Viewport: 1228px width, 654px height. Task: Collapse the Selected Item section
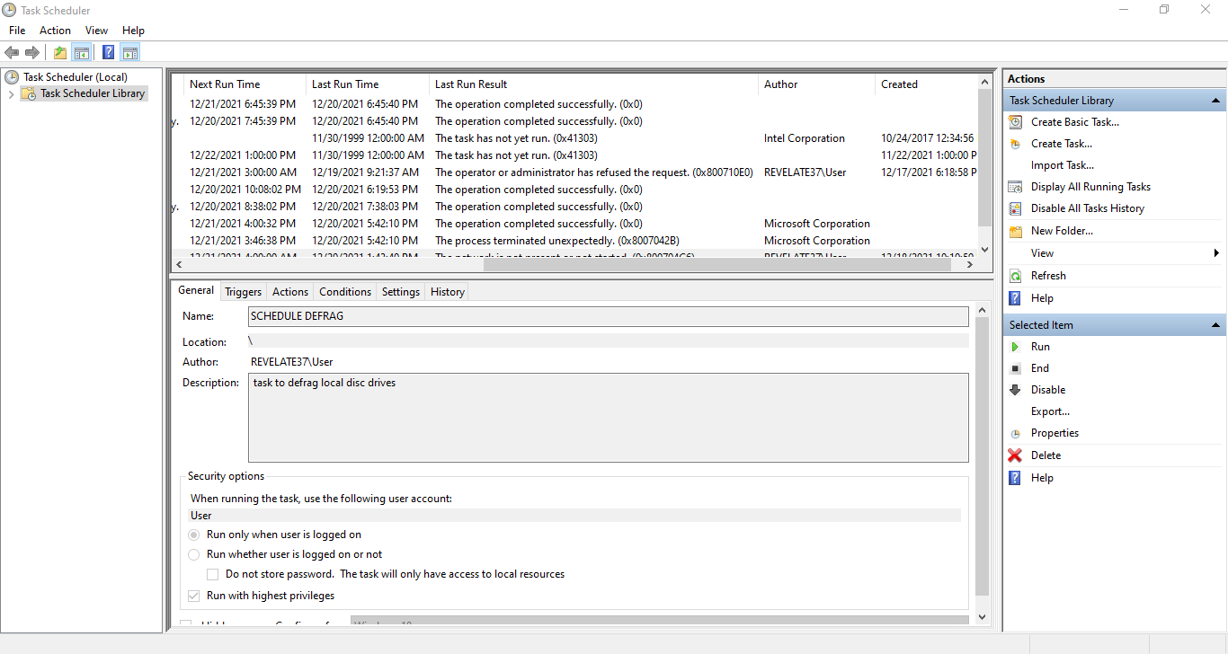[x=1216, y=324]
